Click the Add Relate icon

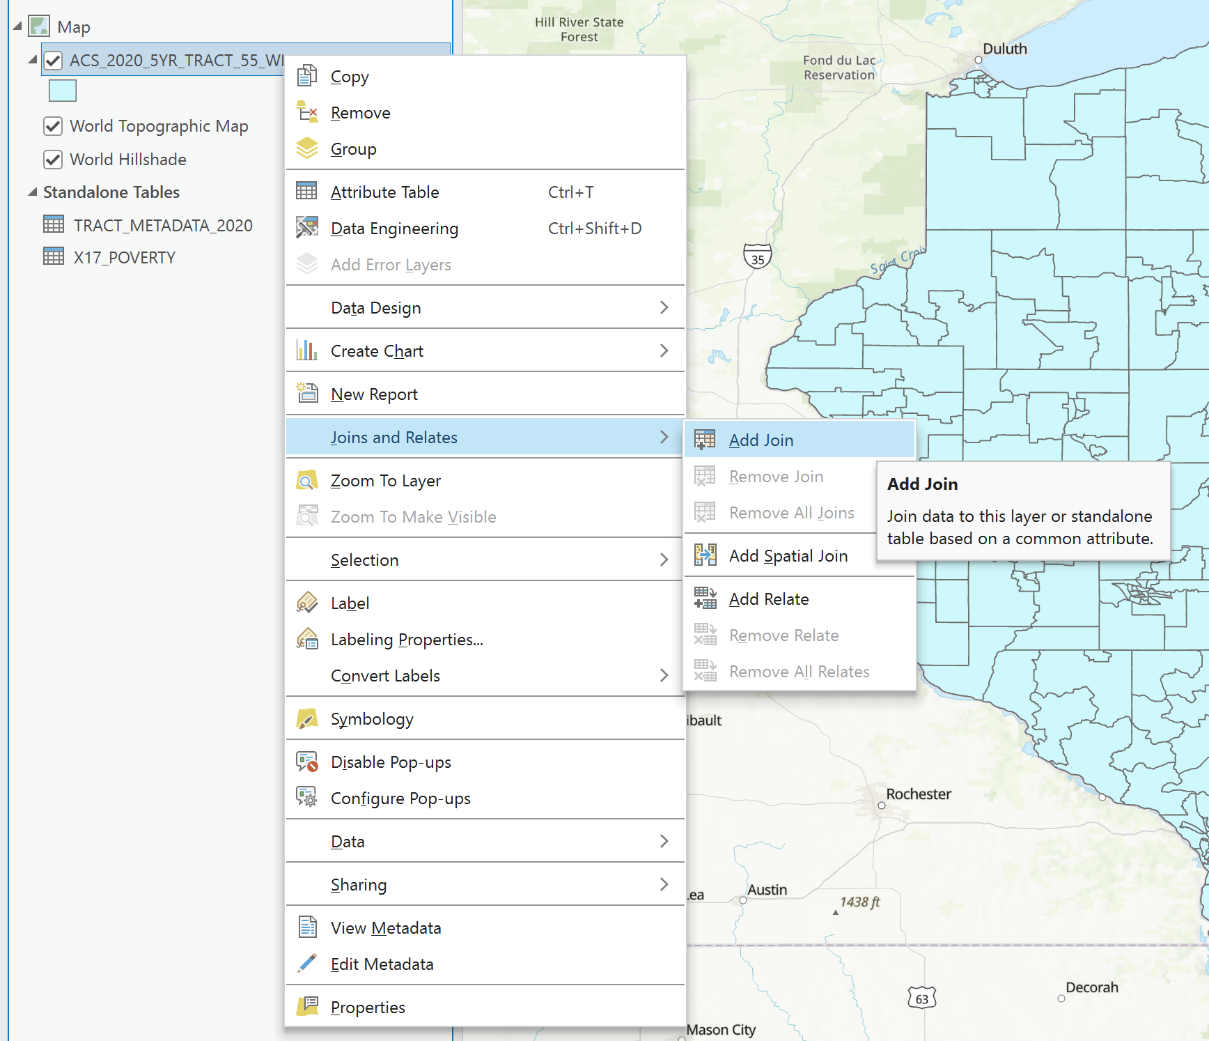click(705, 599)
